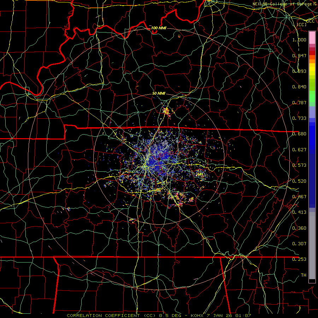The width and height of the screenshot is (318, 318).
Task: Select the 0.413 legend value
Action: tap(299, 212)
